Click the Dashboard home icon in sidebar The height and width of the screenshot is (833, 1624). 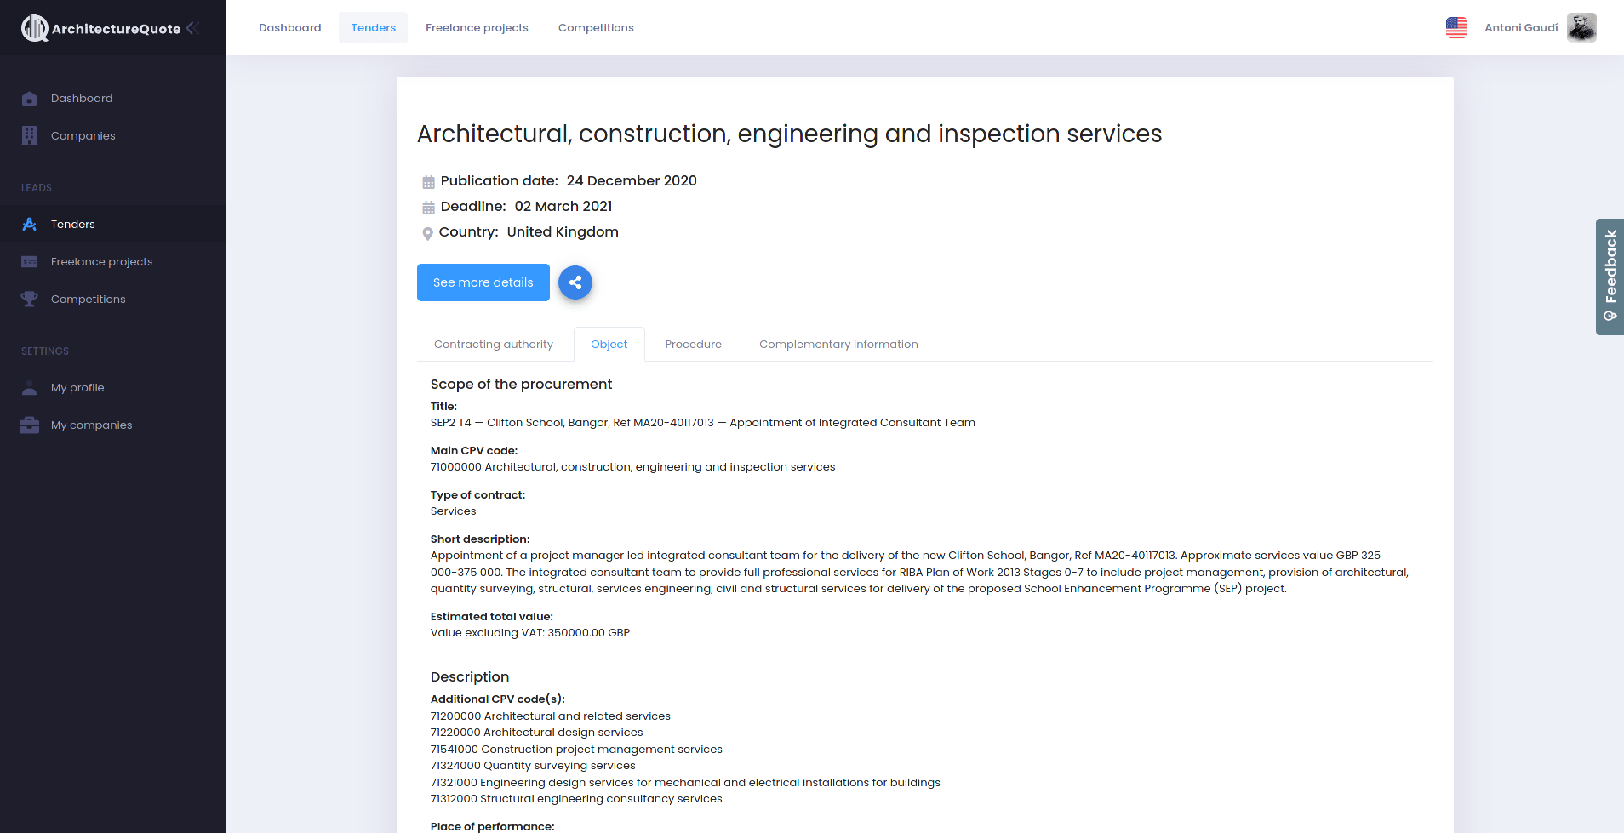coord(30,99)
